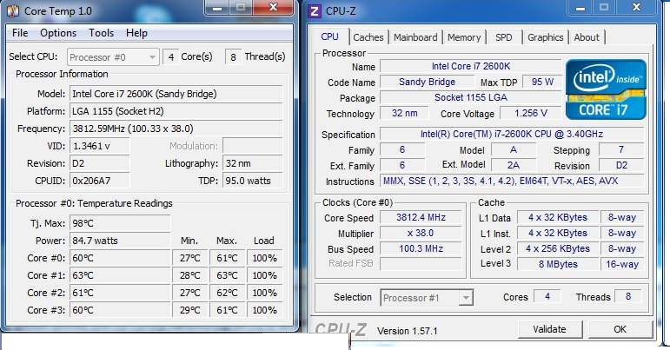This screenshot has height=350, width=670.
Task: Click the Core #1 Min value 28°C
Action: (190, 275)
